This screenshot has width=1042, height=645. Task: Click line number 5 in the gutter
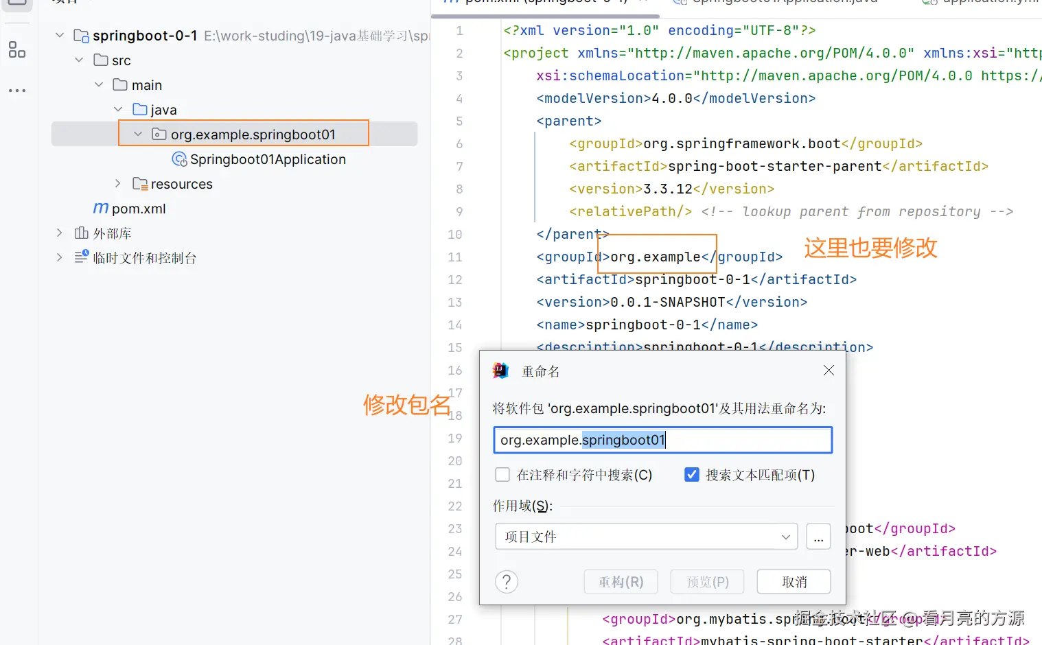(459, 121)
